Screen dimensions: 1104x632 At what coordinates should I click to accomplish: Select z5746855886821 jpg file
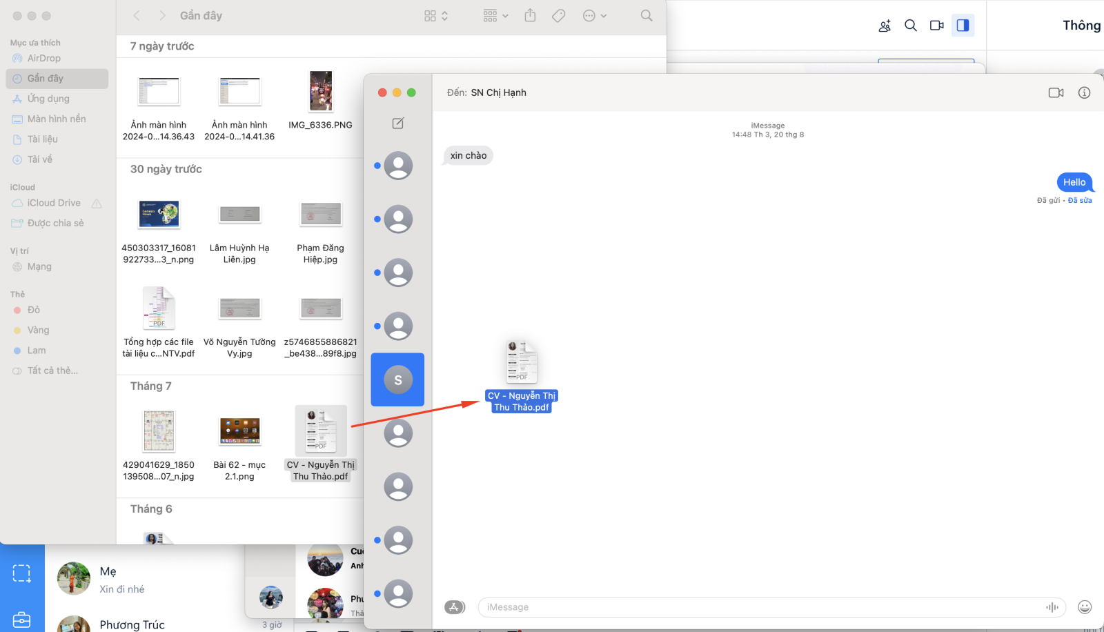coord(320,327)
